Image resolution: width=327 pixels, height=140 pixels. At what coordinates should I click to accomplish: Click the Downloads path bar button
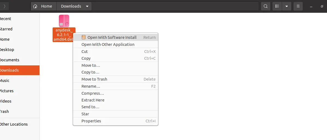(74, 6)
